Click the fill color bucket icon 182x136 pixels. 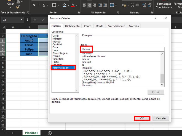(65, 5)
